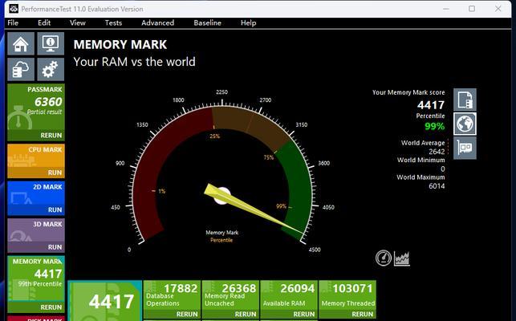Click the orange Percentile legend label
This screenshot has width=516, height=321.
pyautogui.click(x=221, y=240)
